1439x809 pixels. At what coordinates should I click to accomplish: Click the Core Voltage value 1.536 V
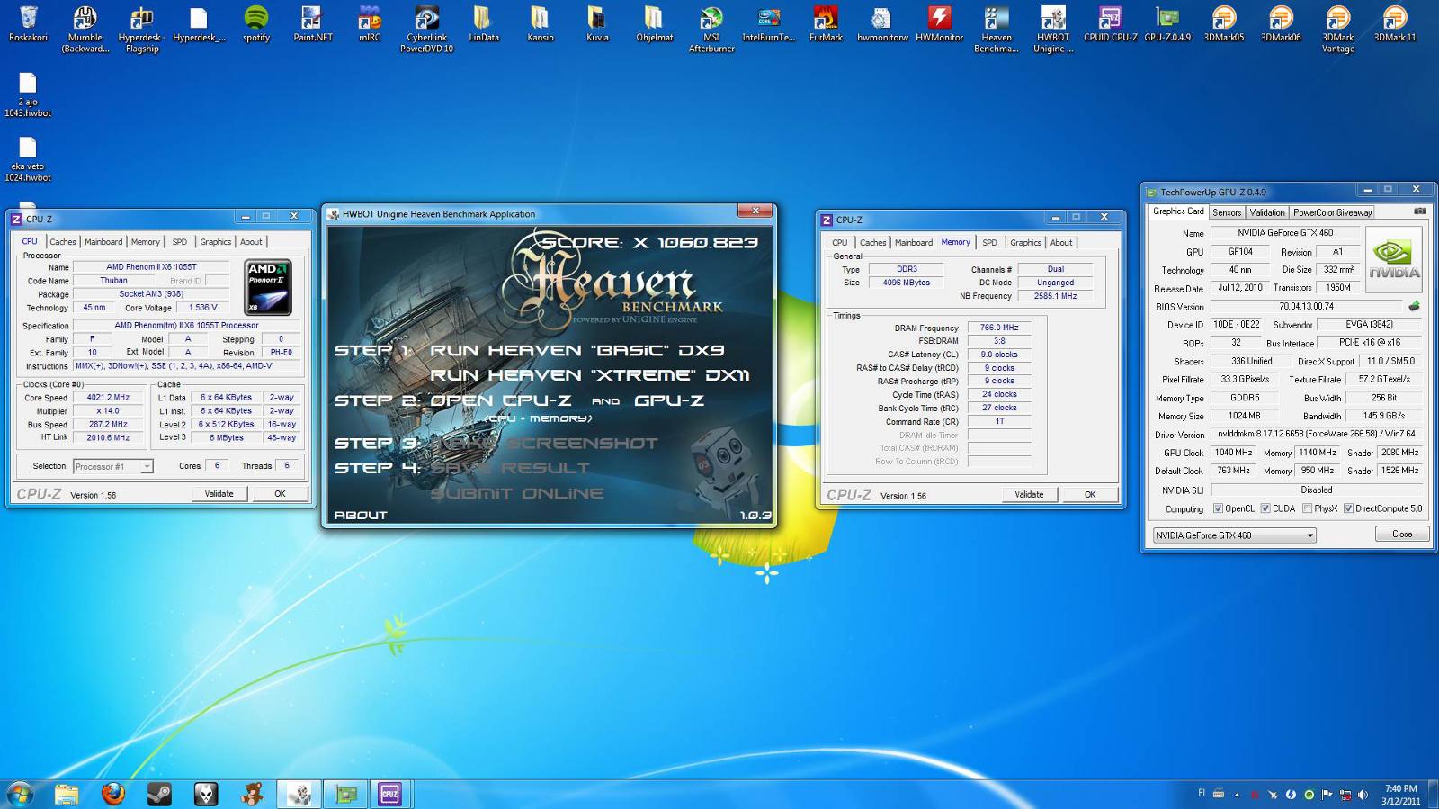pos(203,307)
